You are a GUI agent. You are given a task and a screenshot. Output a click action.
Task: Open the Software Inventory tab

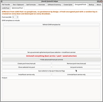[54, 5]
